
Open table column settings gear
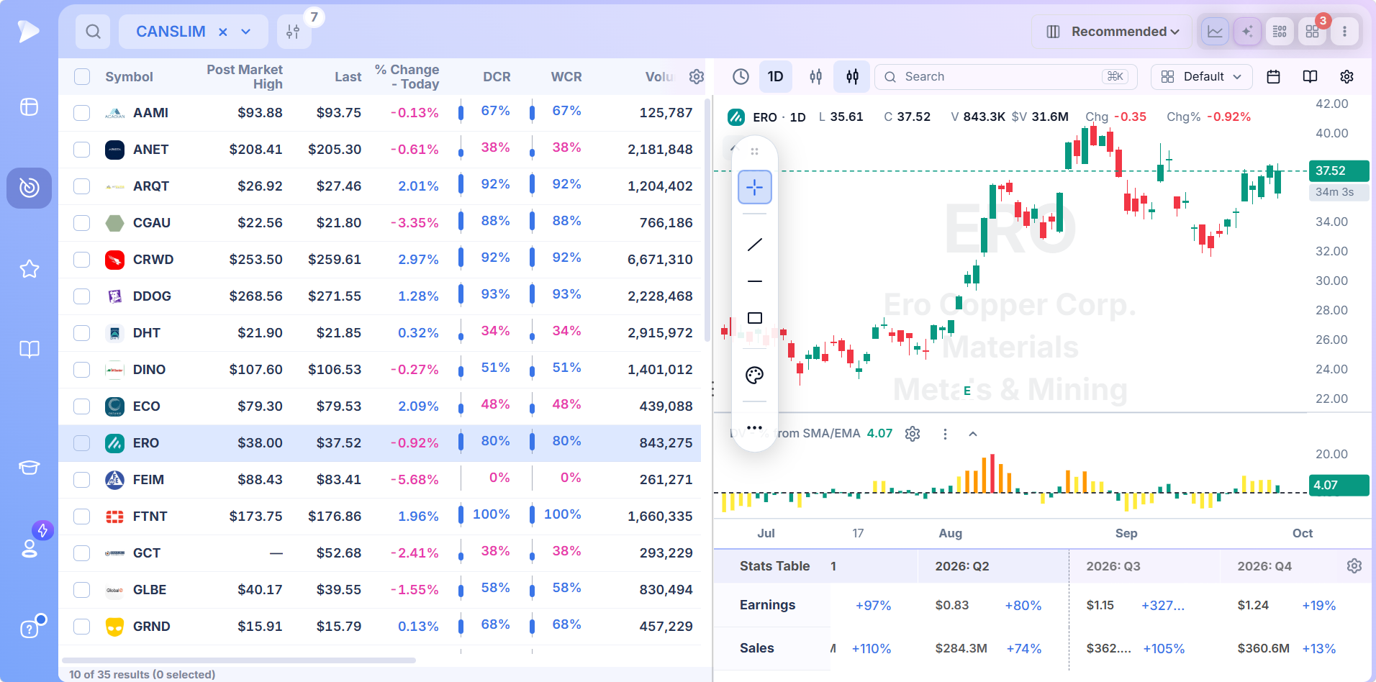696,76
